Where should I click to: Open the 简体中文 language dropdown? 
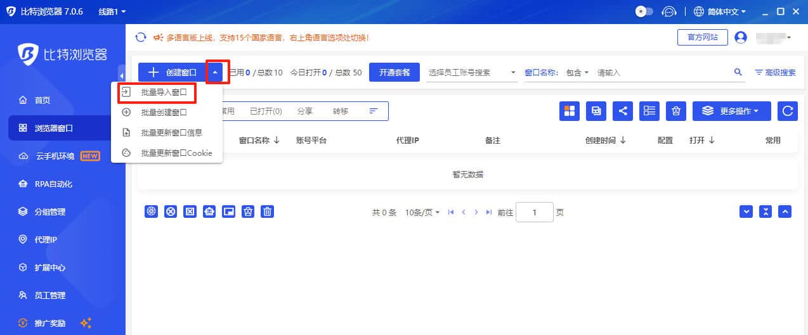[726, 11]
